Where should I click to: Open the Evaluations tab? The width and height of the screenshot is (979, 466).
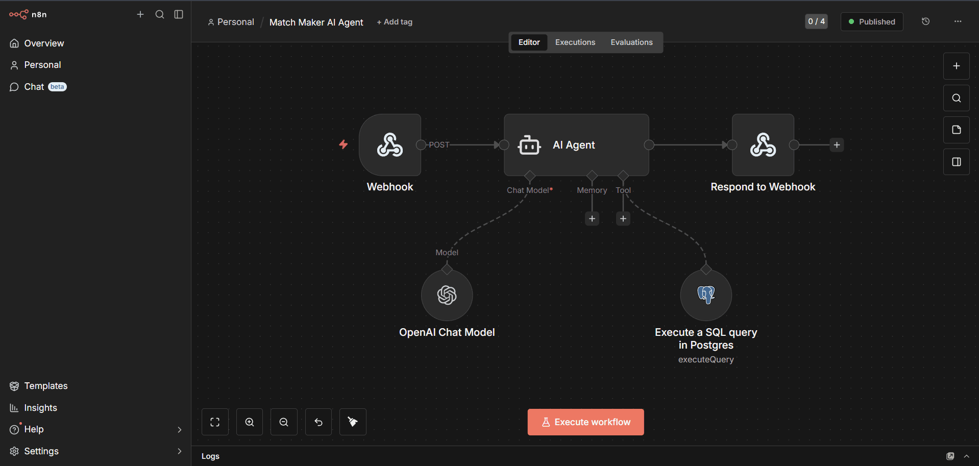click(x=631, y=42)
